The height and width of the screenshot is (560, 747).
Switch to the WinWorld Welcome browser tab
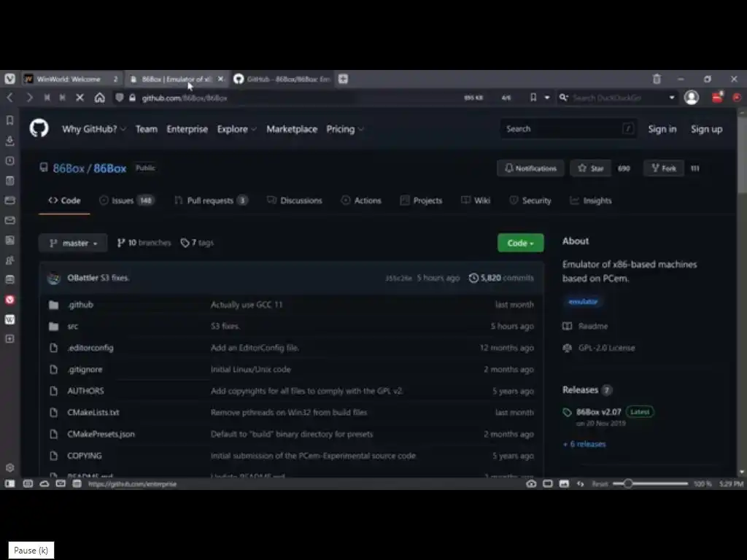pos(71,79)
